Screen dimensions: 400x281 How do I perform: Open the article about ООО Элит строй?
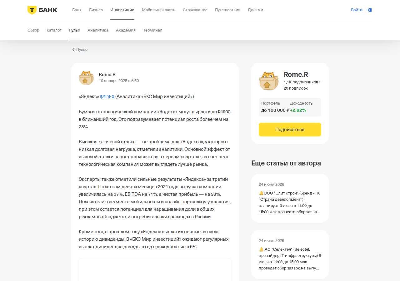[290, 198]
